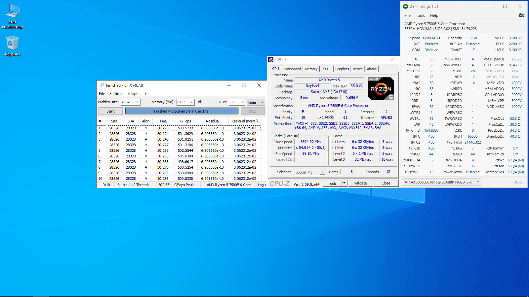Open the LinX 'times' unit dropdown
Image resolution: width=529 pixels, height=297 pixels.
click(x=256, y=102)
